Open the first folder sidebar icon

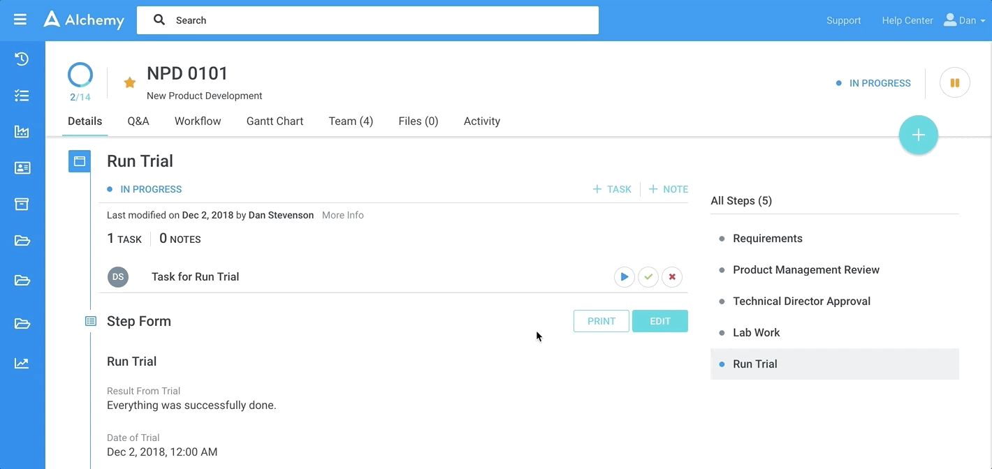point(22,241)
